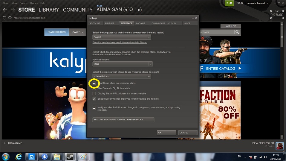Expand musaru's Account dropdown
Viewport: 286px width, 161px height.
[258, 3]
